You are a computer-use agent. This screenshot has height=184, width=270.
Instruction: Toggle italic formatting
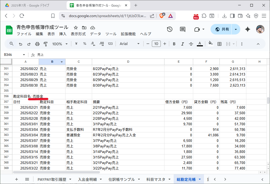point(183,44)
